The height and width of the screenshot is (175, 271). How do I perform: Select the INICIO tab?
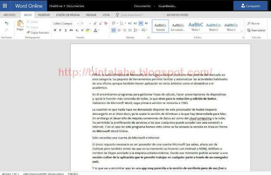click(28, 15)
